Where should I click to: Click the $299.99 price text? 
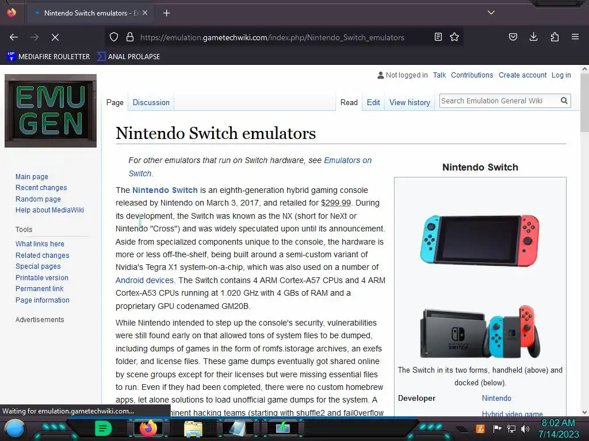336,203
